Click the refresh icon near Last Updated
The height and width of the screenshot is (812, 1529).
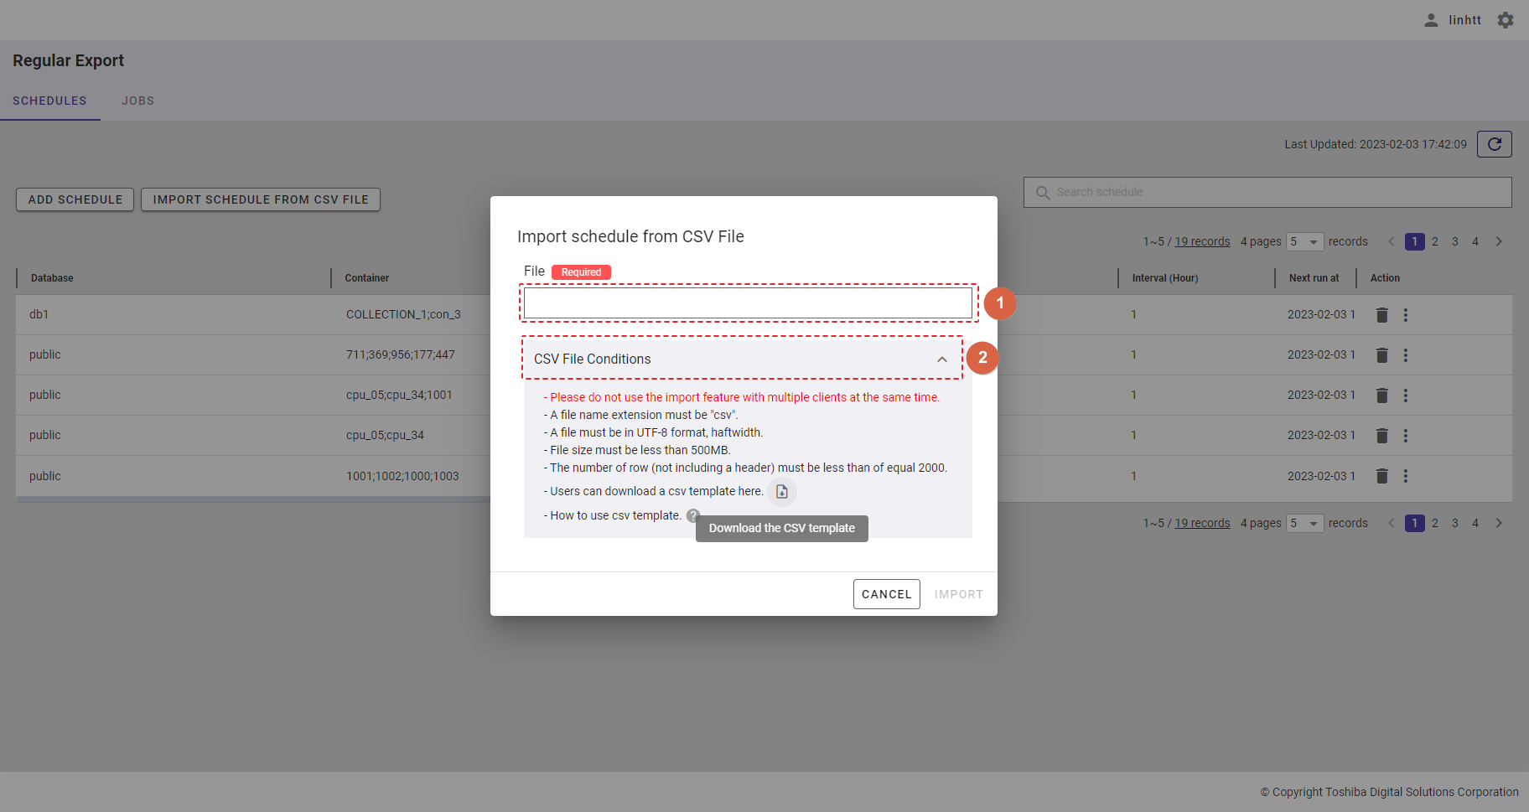tap(1494, 144)
